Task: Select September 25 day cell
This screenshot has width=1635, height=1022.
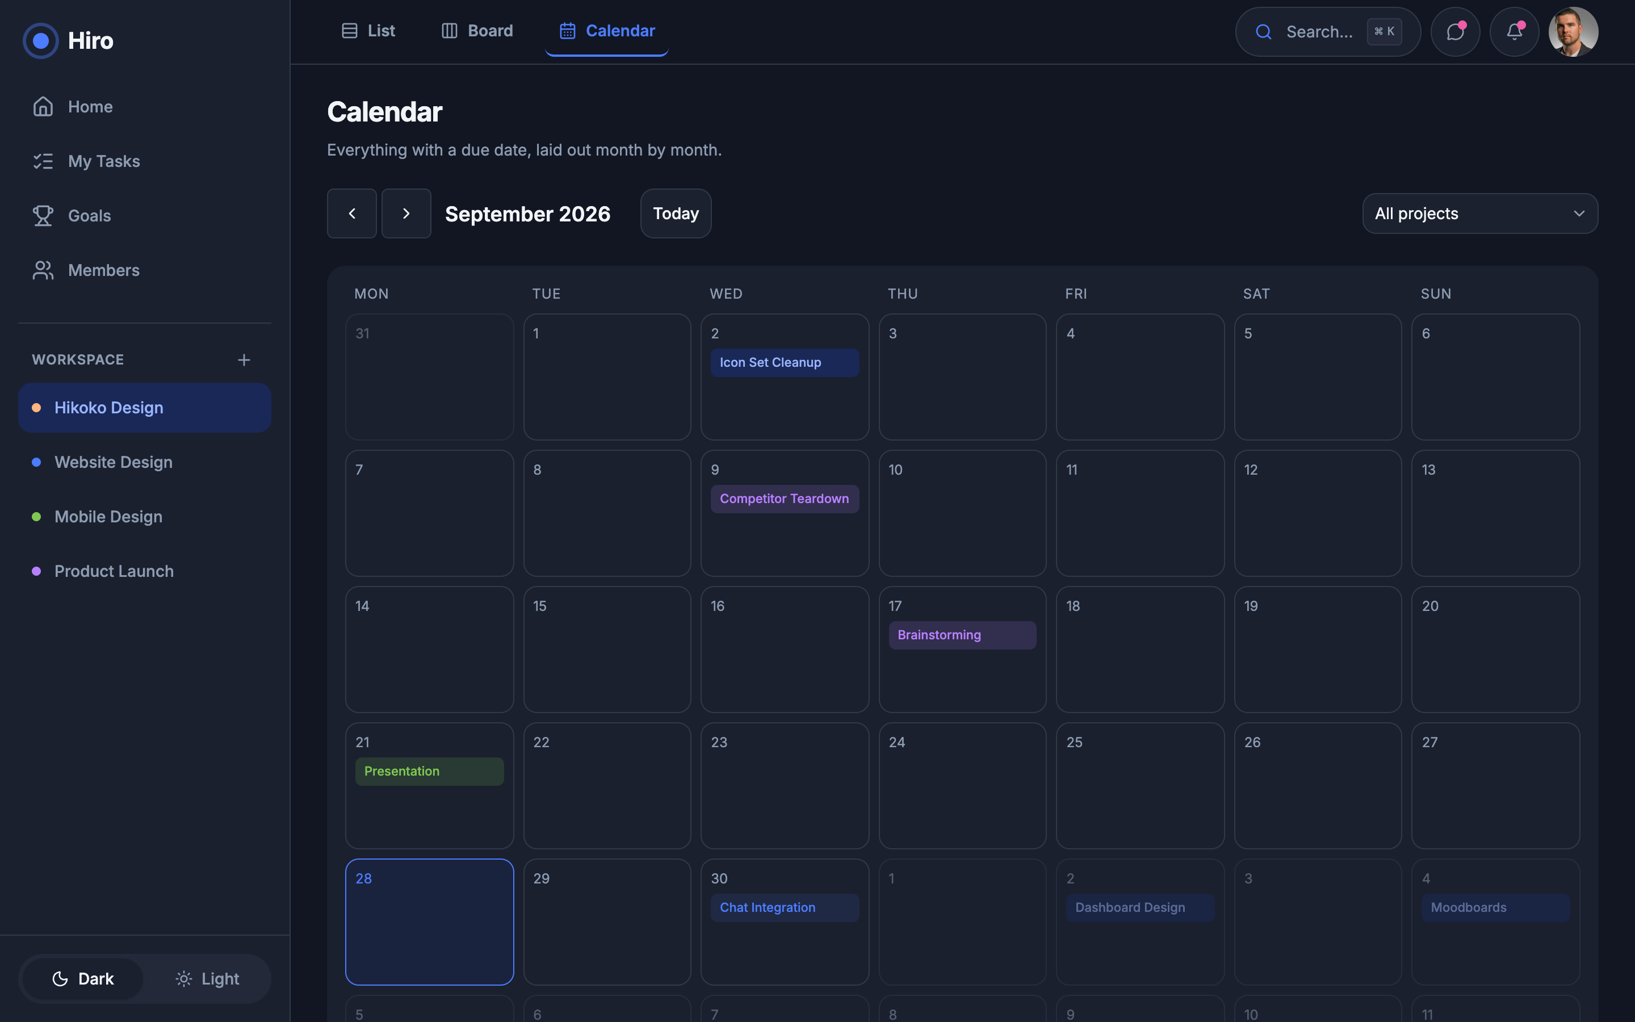Action: tap(1140, 785)
